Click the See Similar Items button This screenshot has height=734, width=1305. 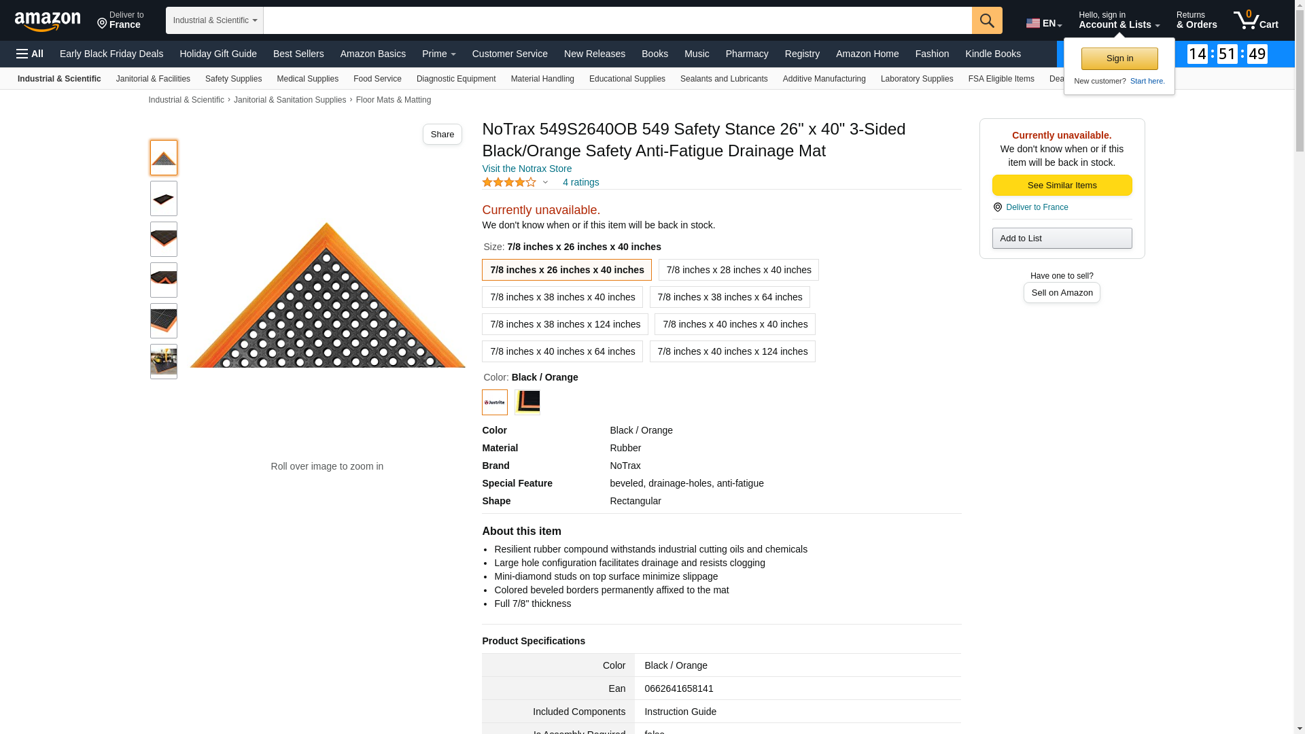point(1062,186)
